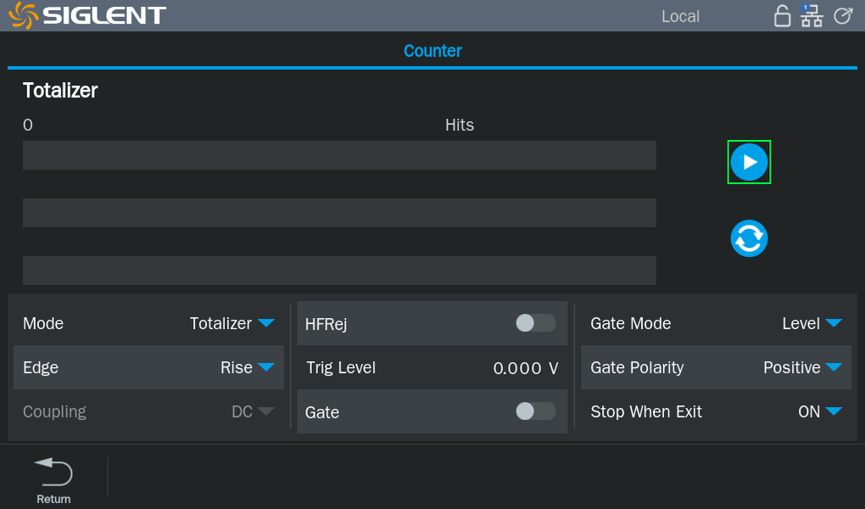Click the Siglent logo
The height and width of the screenshot is (509, 865).
pos(89,15)
